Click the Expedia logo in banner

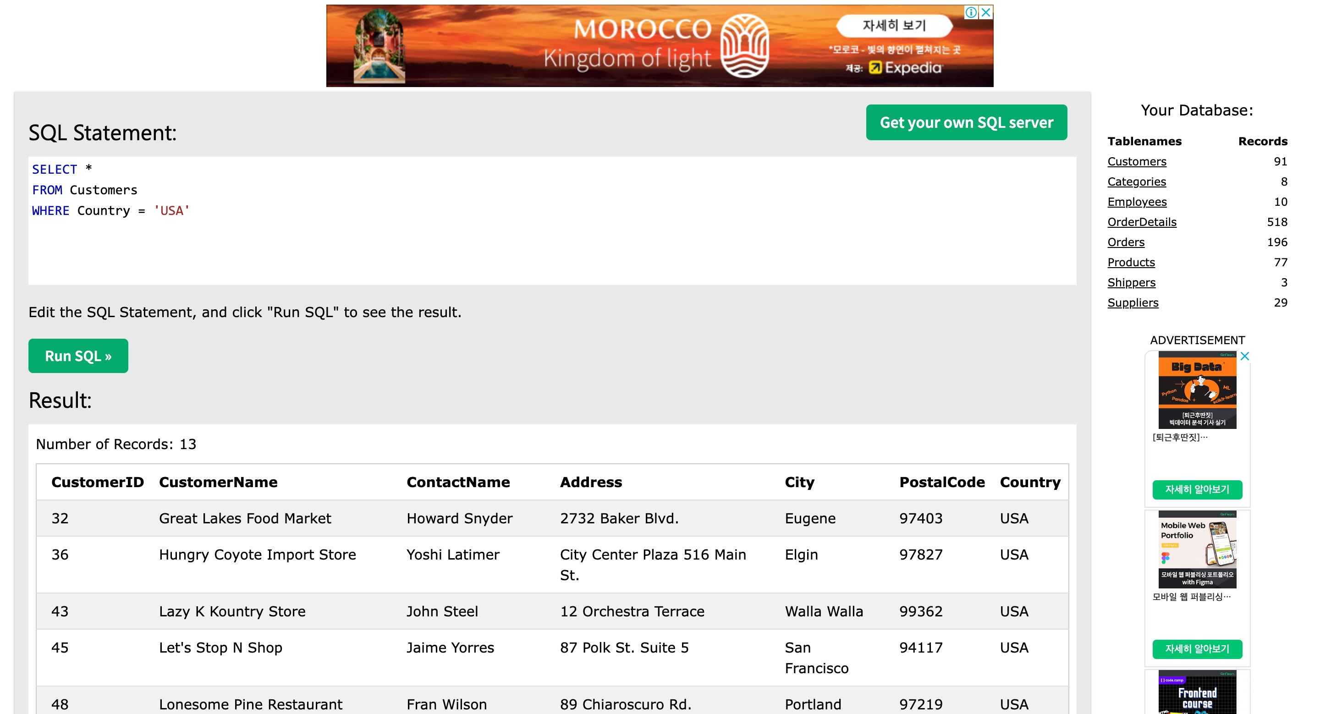[x=906, y=68]
